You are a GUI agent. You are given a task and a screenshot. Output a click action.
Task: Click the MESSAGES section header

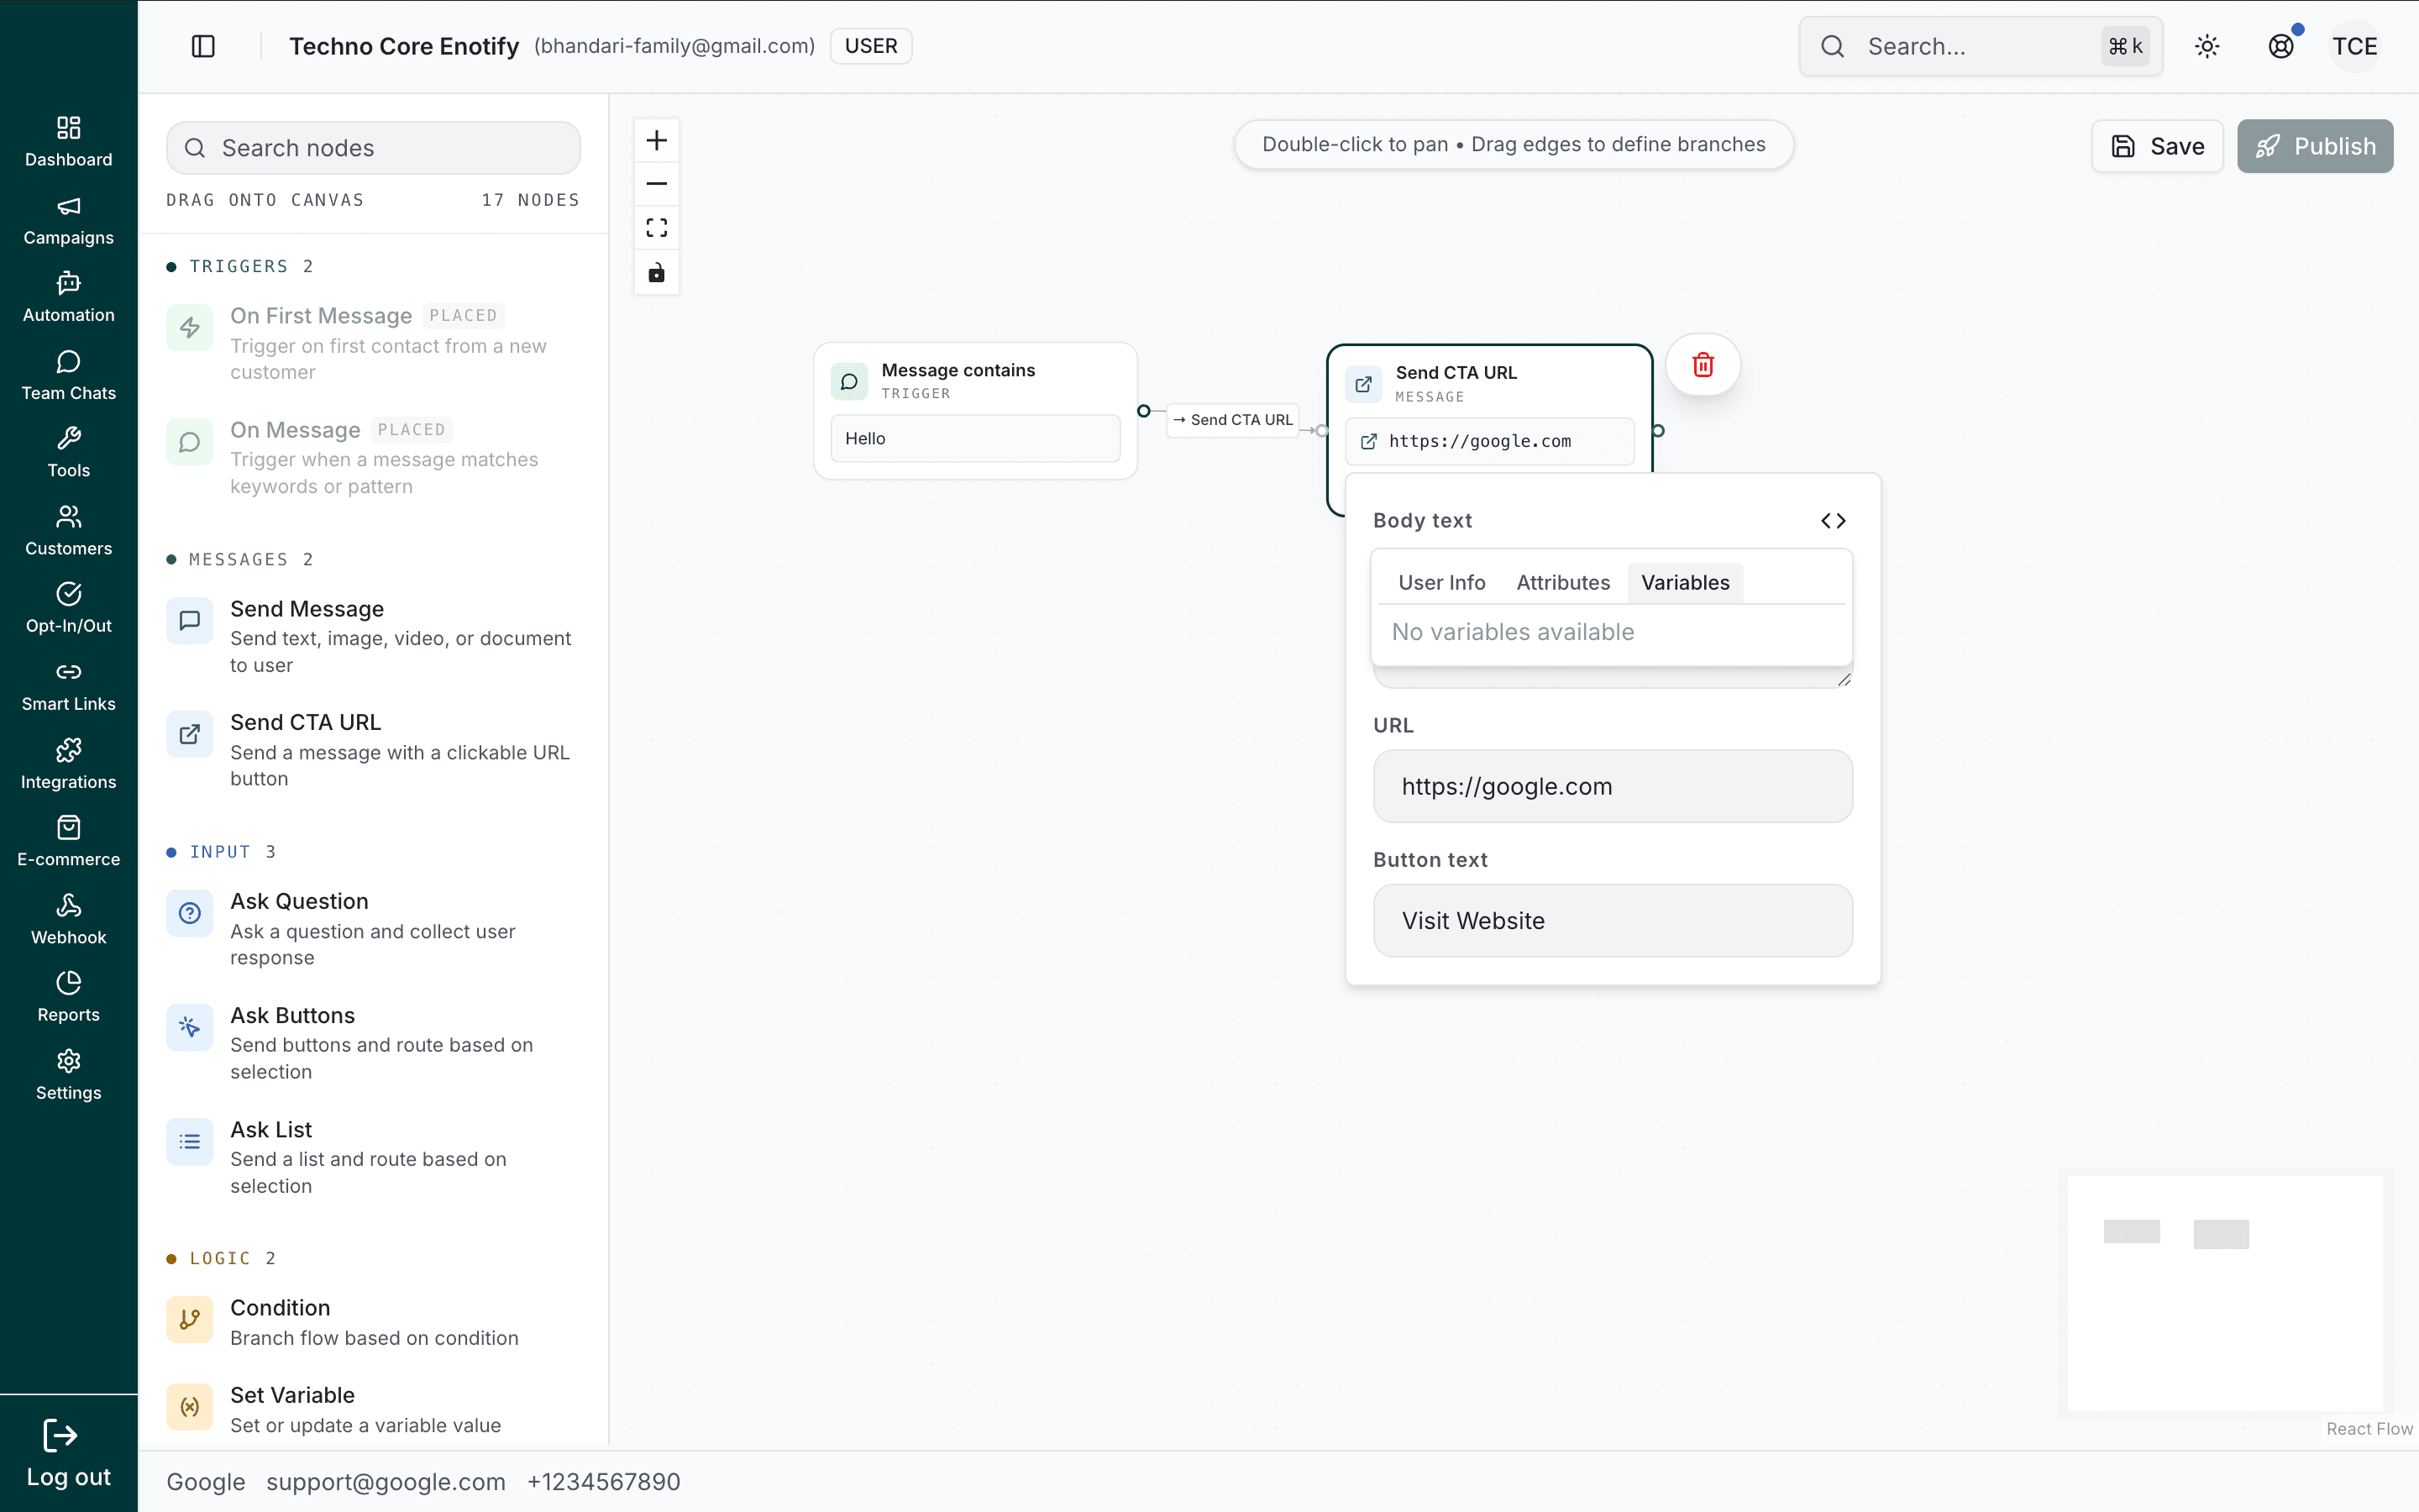tap(240, 559)
